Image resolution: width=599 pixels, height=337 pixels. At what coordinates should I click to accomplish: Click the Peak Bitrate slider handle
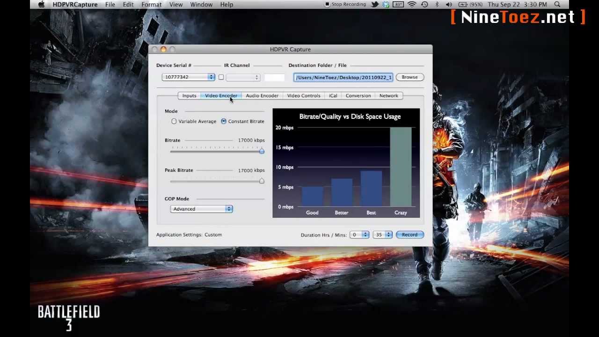[x=262, y=181]
